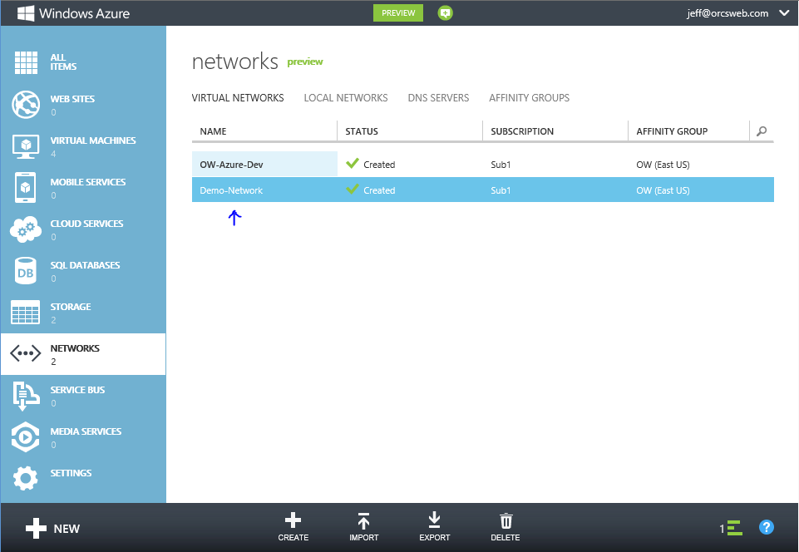Open the ALL ITEMS sidebar label
This screenshot has width=799, height=552.
click(63, 62)
